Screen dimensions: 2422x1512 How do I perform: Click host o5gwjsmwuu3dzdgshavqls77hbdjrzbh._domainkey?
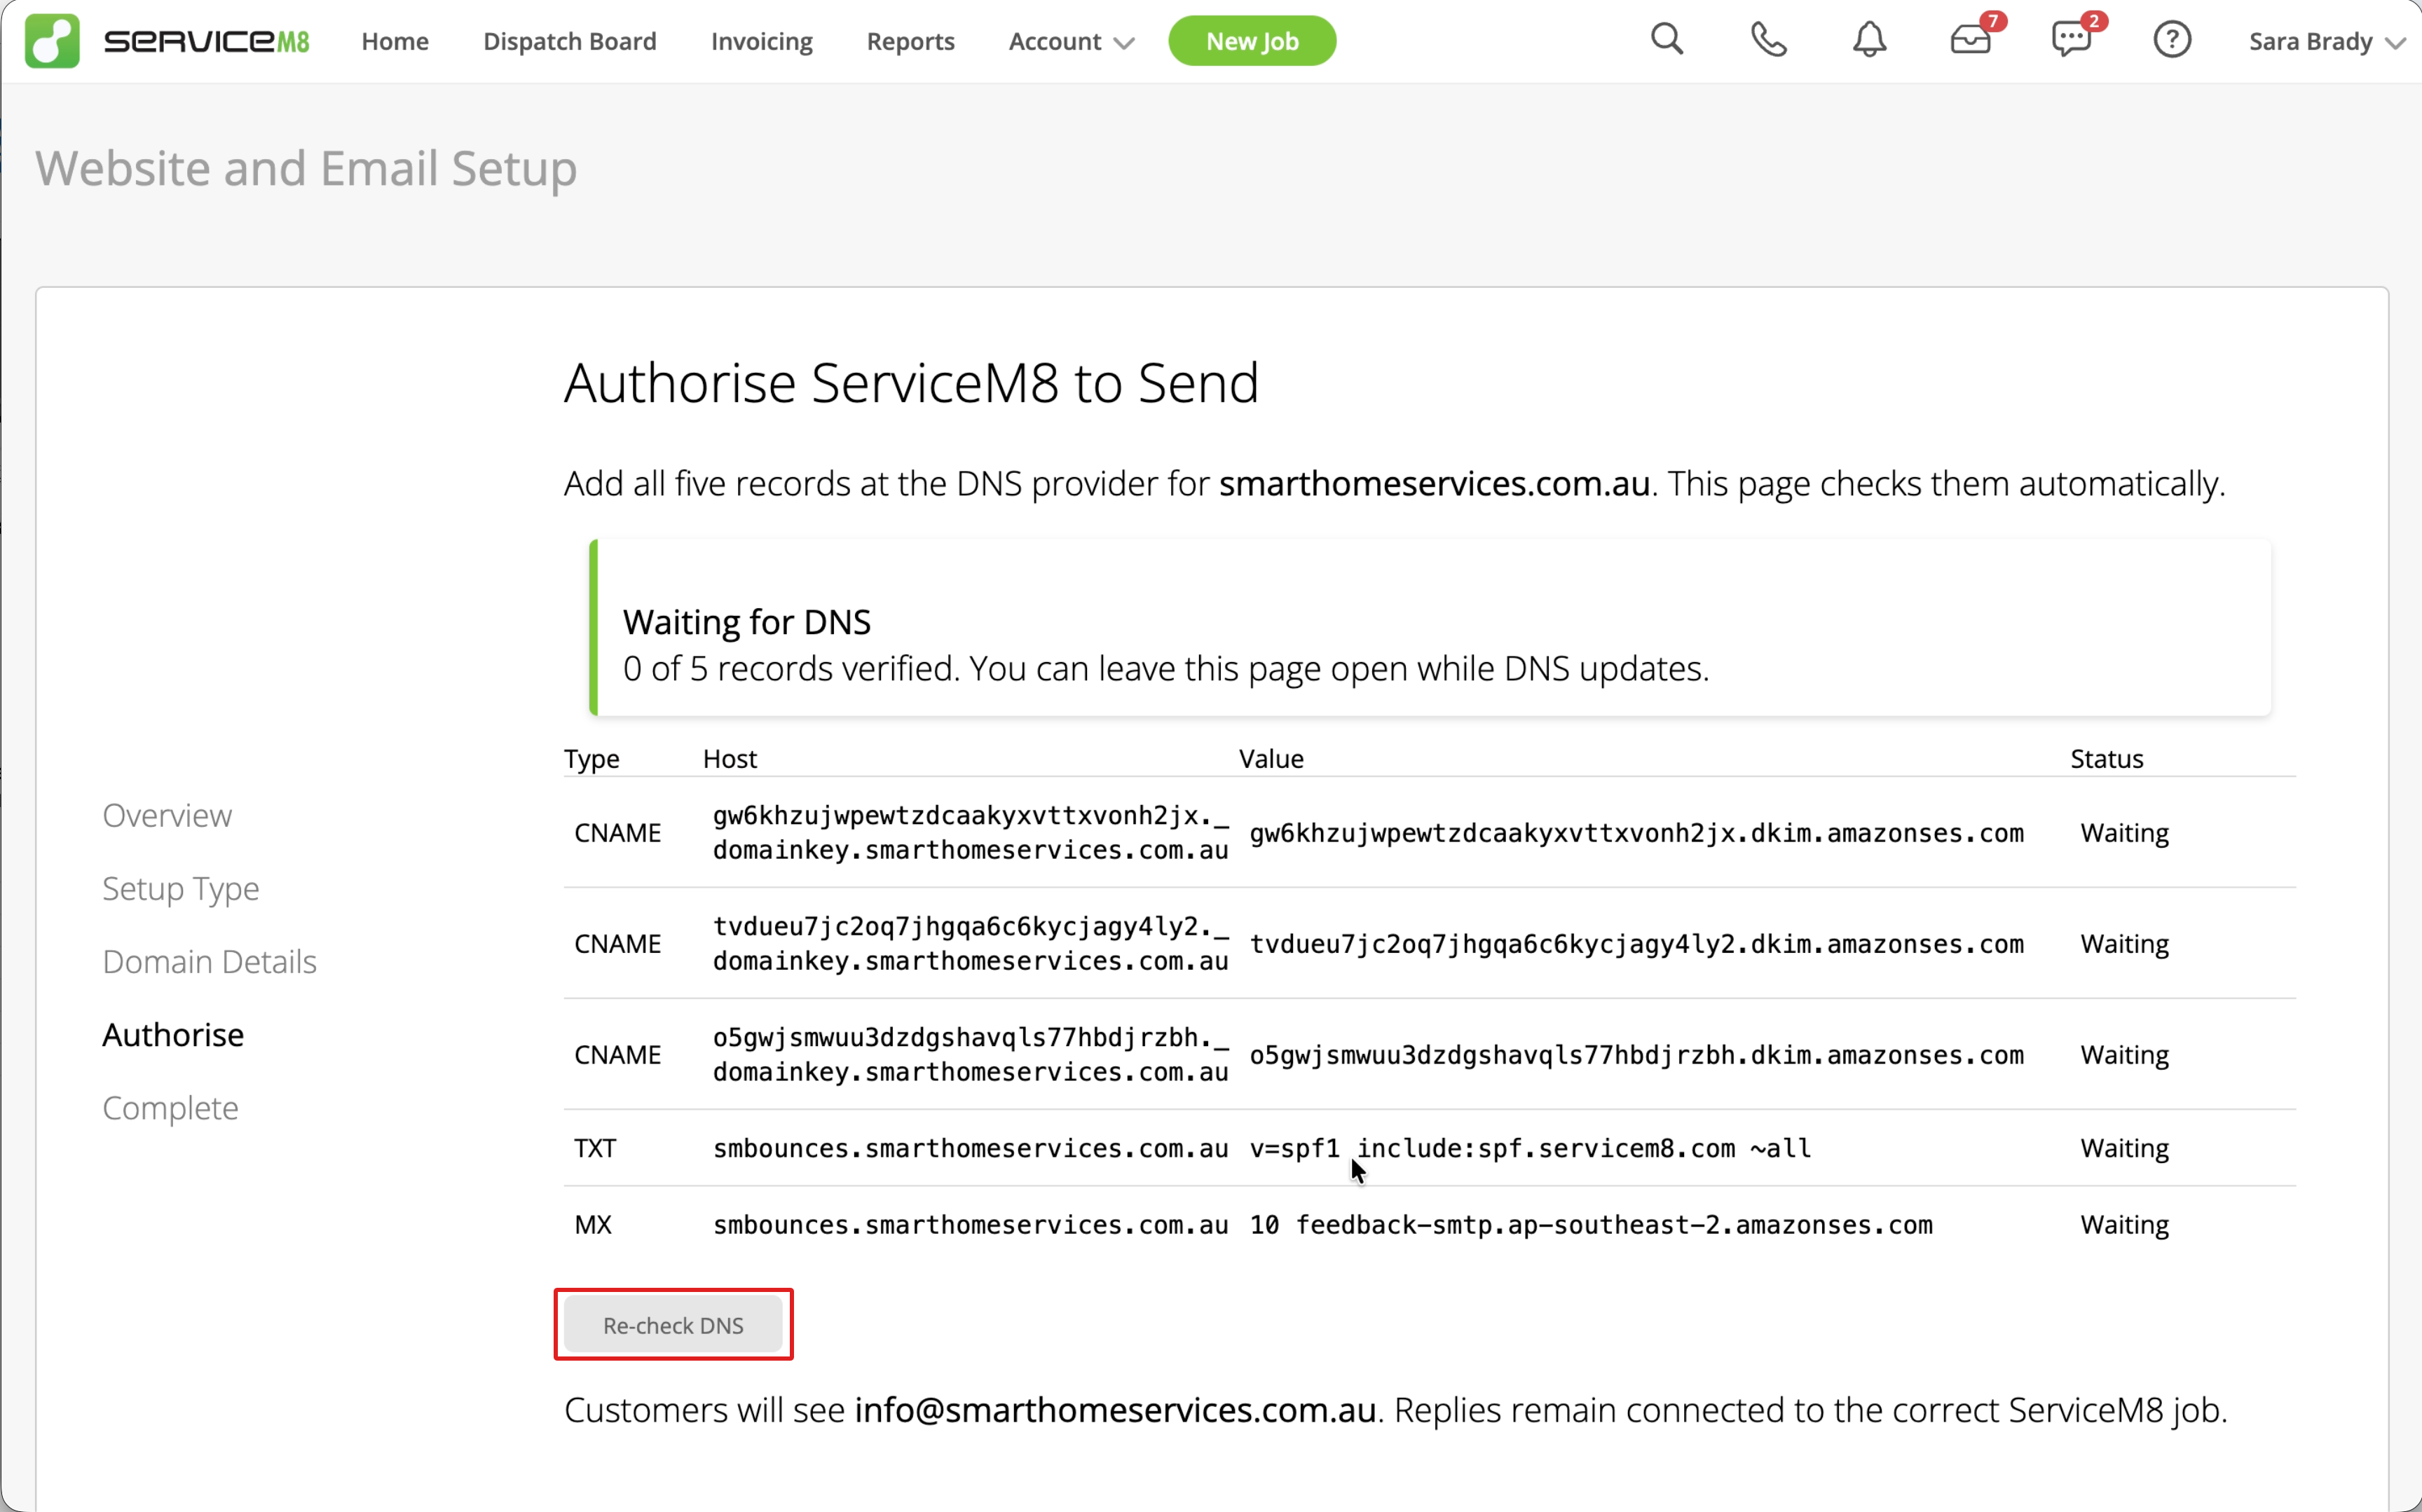(970, 1054)
